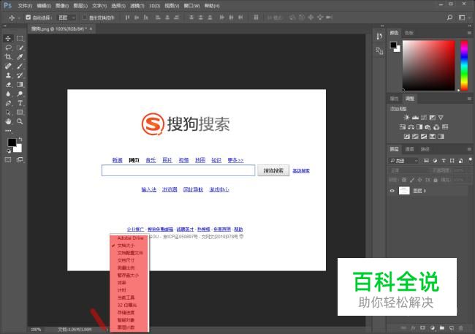475x334 pixels.
Task: Add a Color Balance adjustment
Action: coord(411,127)
